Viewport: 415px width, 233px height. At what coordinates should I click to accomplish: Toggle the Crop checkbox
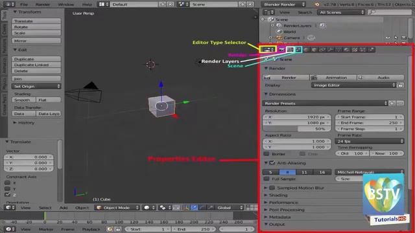[x=302, y=154]
